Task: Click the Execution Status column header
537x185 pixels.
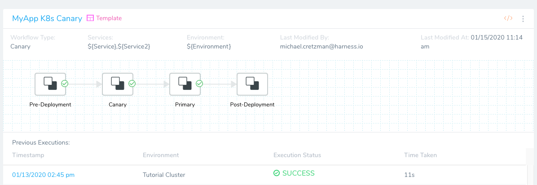Action: [x=297, y=155]
